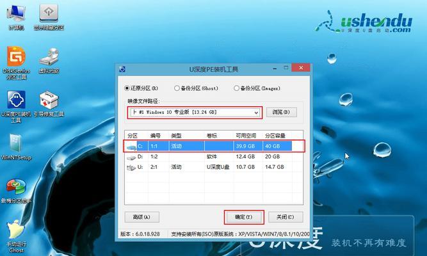Select the 20 GB capacity cell
This screenshot has width=427, height=256.
click(273, 157)
